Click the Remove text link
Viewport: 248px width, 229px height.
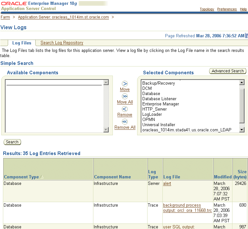tap(124, 115)
